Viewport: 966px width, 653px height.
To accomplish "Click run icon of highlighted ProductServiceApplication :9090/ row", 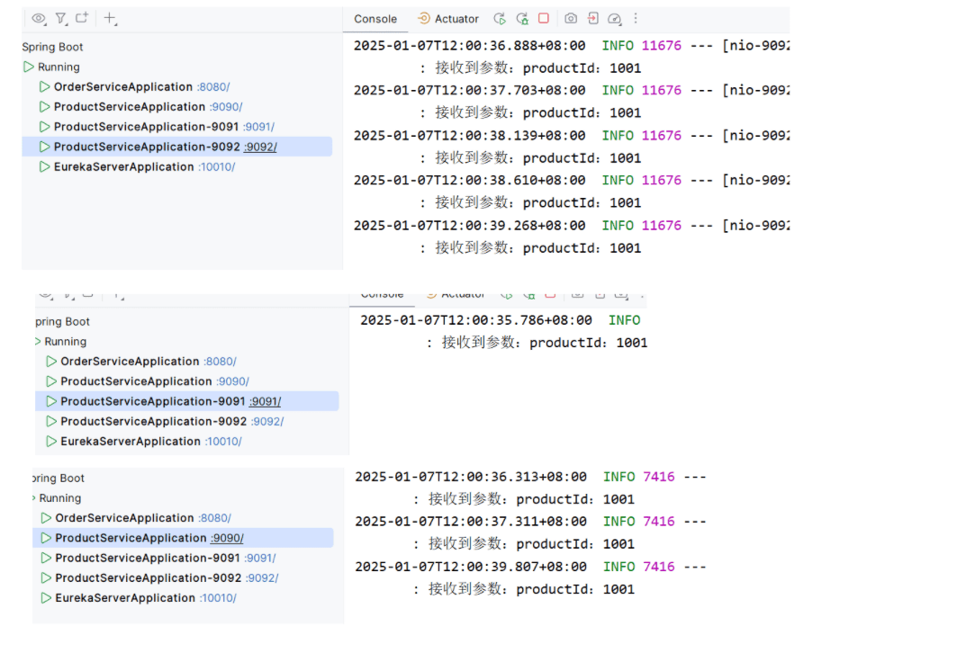I will point(46,538).
